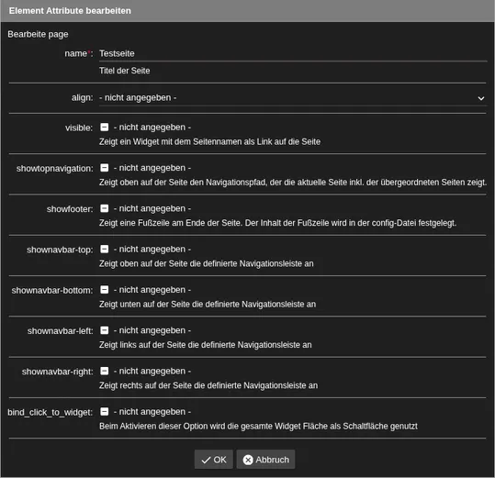Click description 'Zeigt eine Fußzeile am Ende'

[277, 223]
